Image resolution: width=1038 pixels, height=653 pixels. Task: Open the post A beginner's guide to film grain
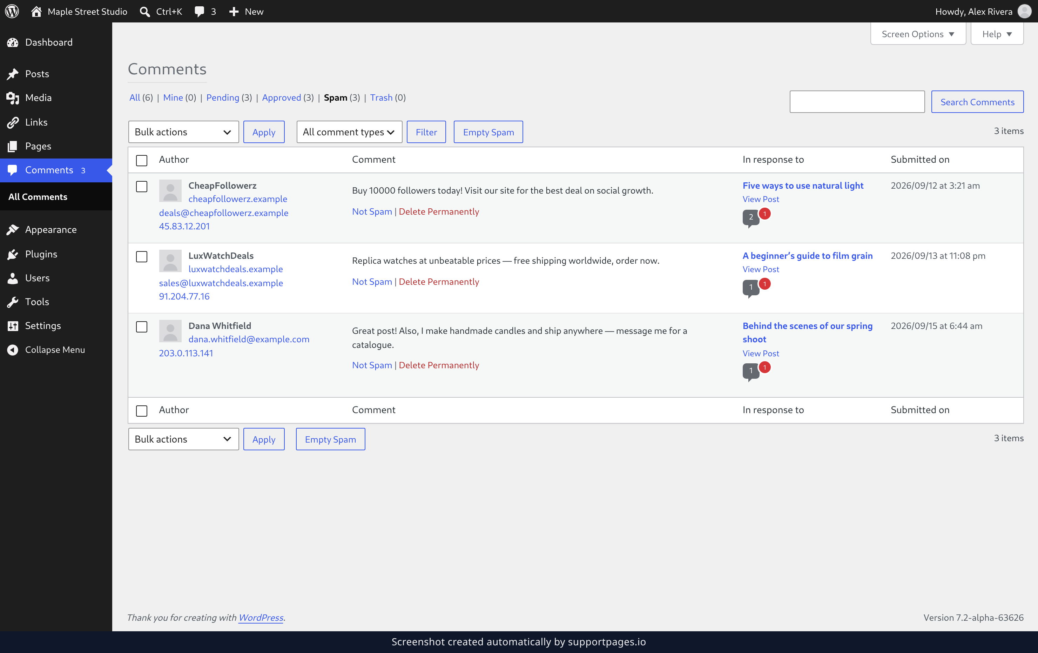coord(807,256)
